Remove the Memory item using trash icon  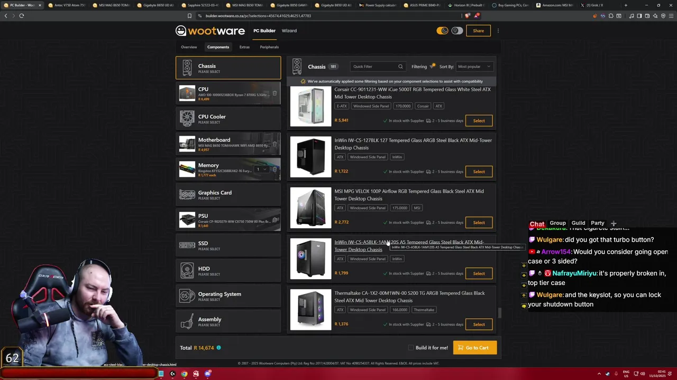pyautogui.click(x=275, y=169)
